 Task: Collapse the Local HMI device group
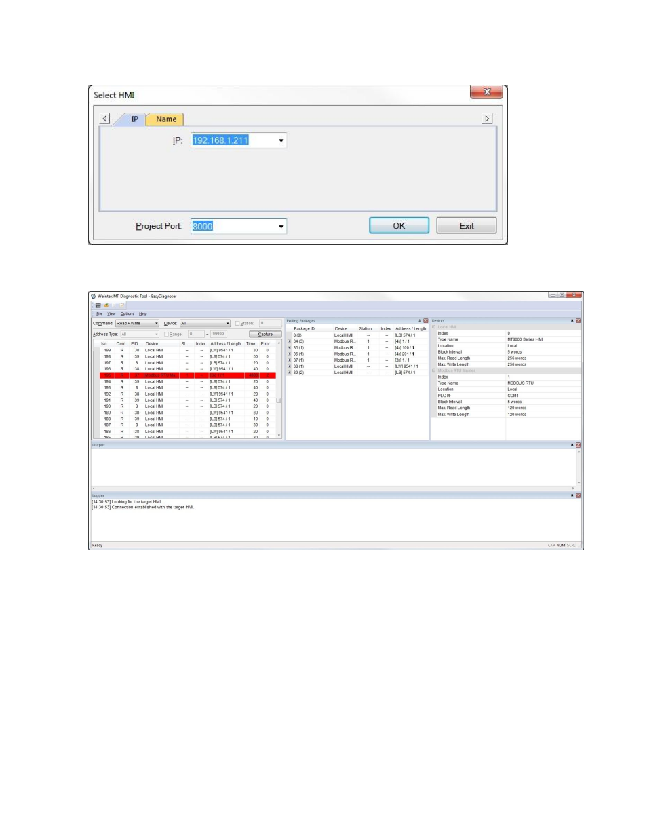point(434,327)
